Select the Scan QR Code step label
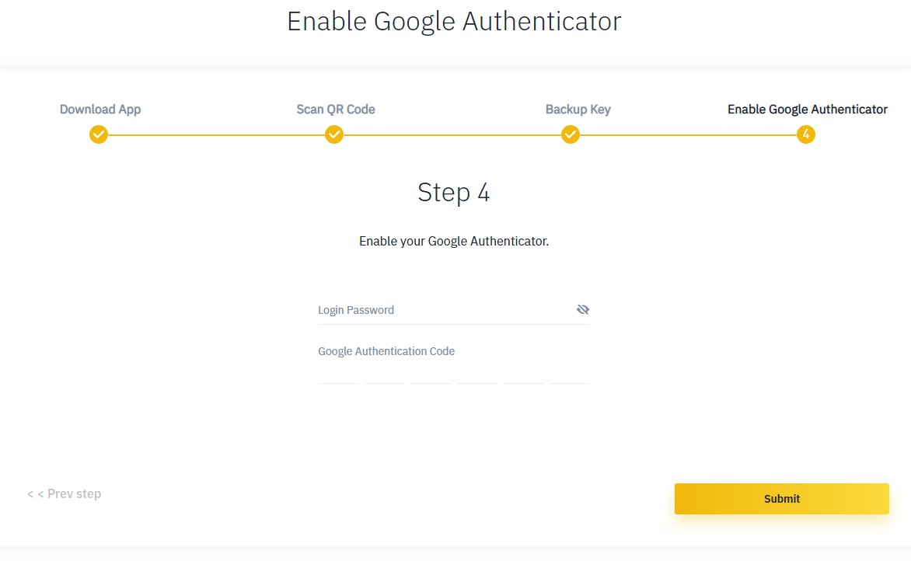The width and height of the screenshot is (911, 561). (x=335, y=109)
